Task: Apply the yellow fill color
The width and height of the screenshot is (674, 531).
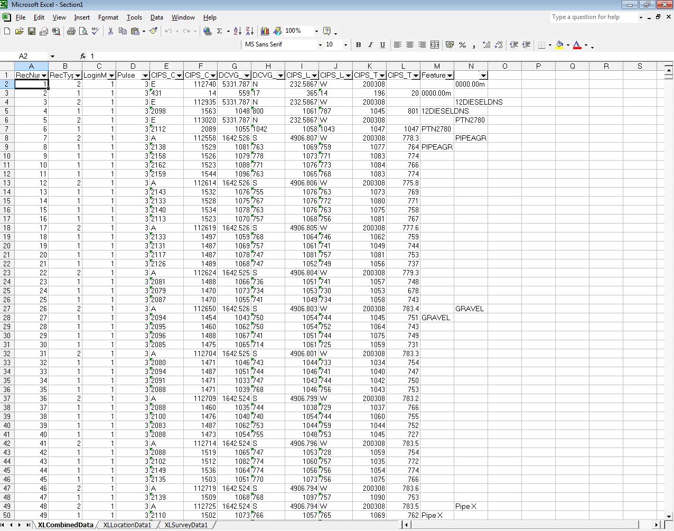Action: pos(559,45)
